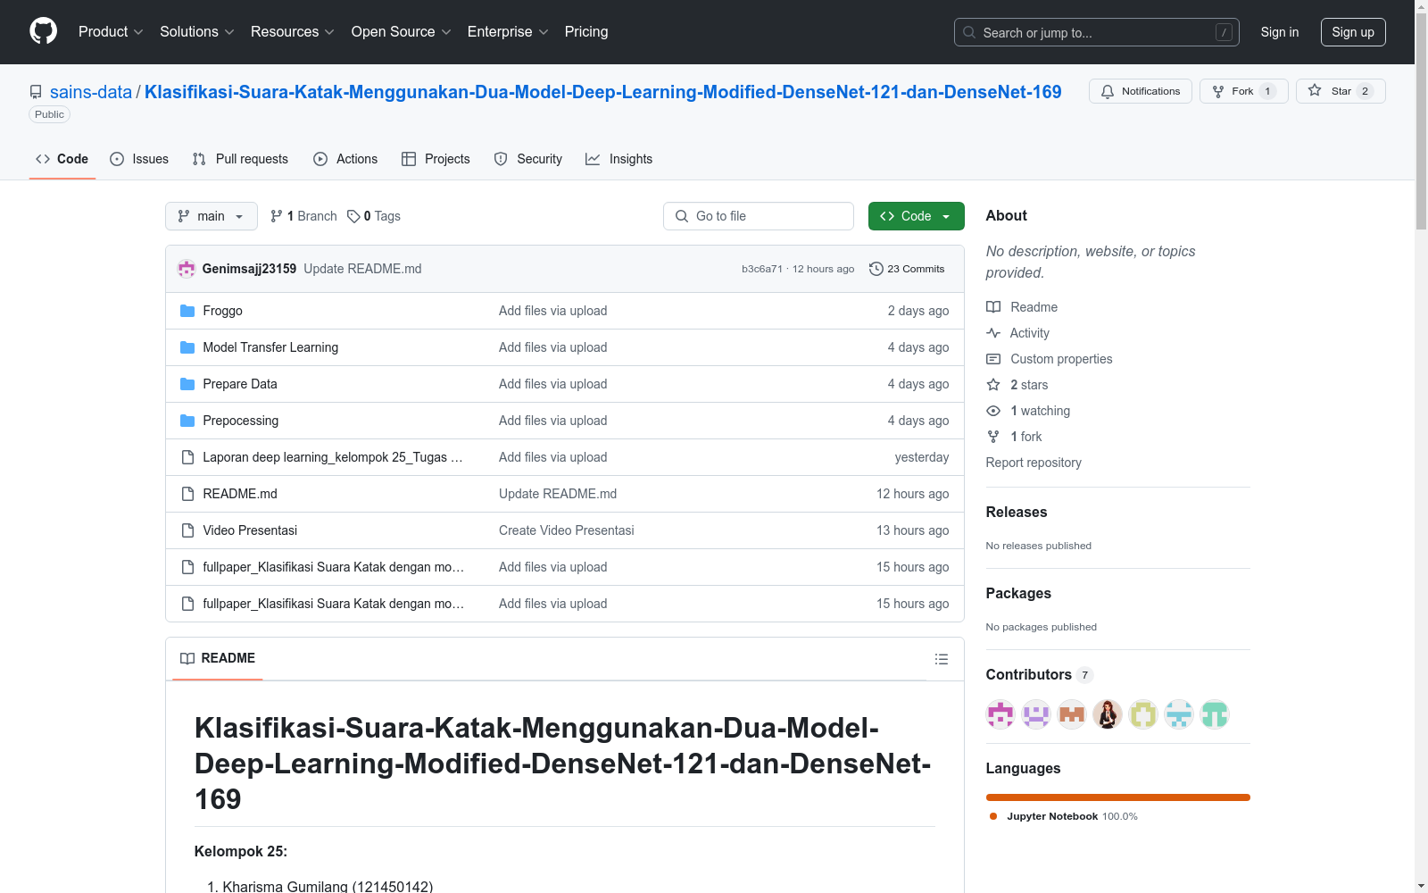Switch to the Insights tab

619,159
